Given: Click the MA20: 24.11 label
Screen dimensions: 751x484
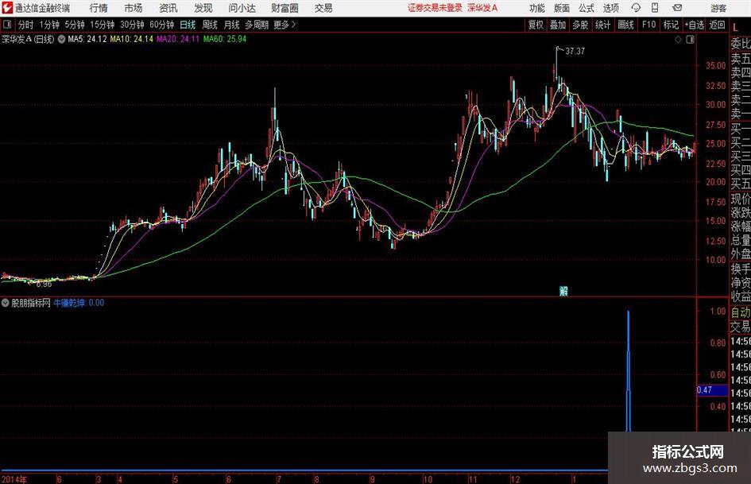Looking at the screenshot, I should click(x=178, y=39).
